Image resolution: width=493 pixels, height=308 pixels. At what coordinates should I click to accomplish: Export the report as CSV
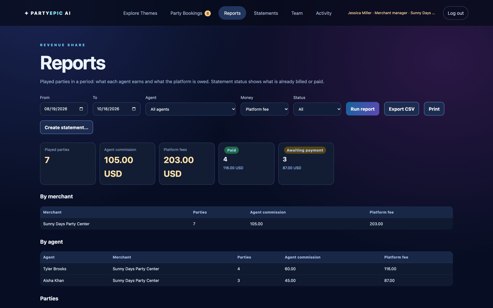point(401,109)
